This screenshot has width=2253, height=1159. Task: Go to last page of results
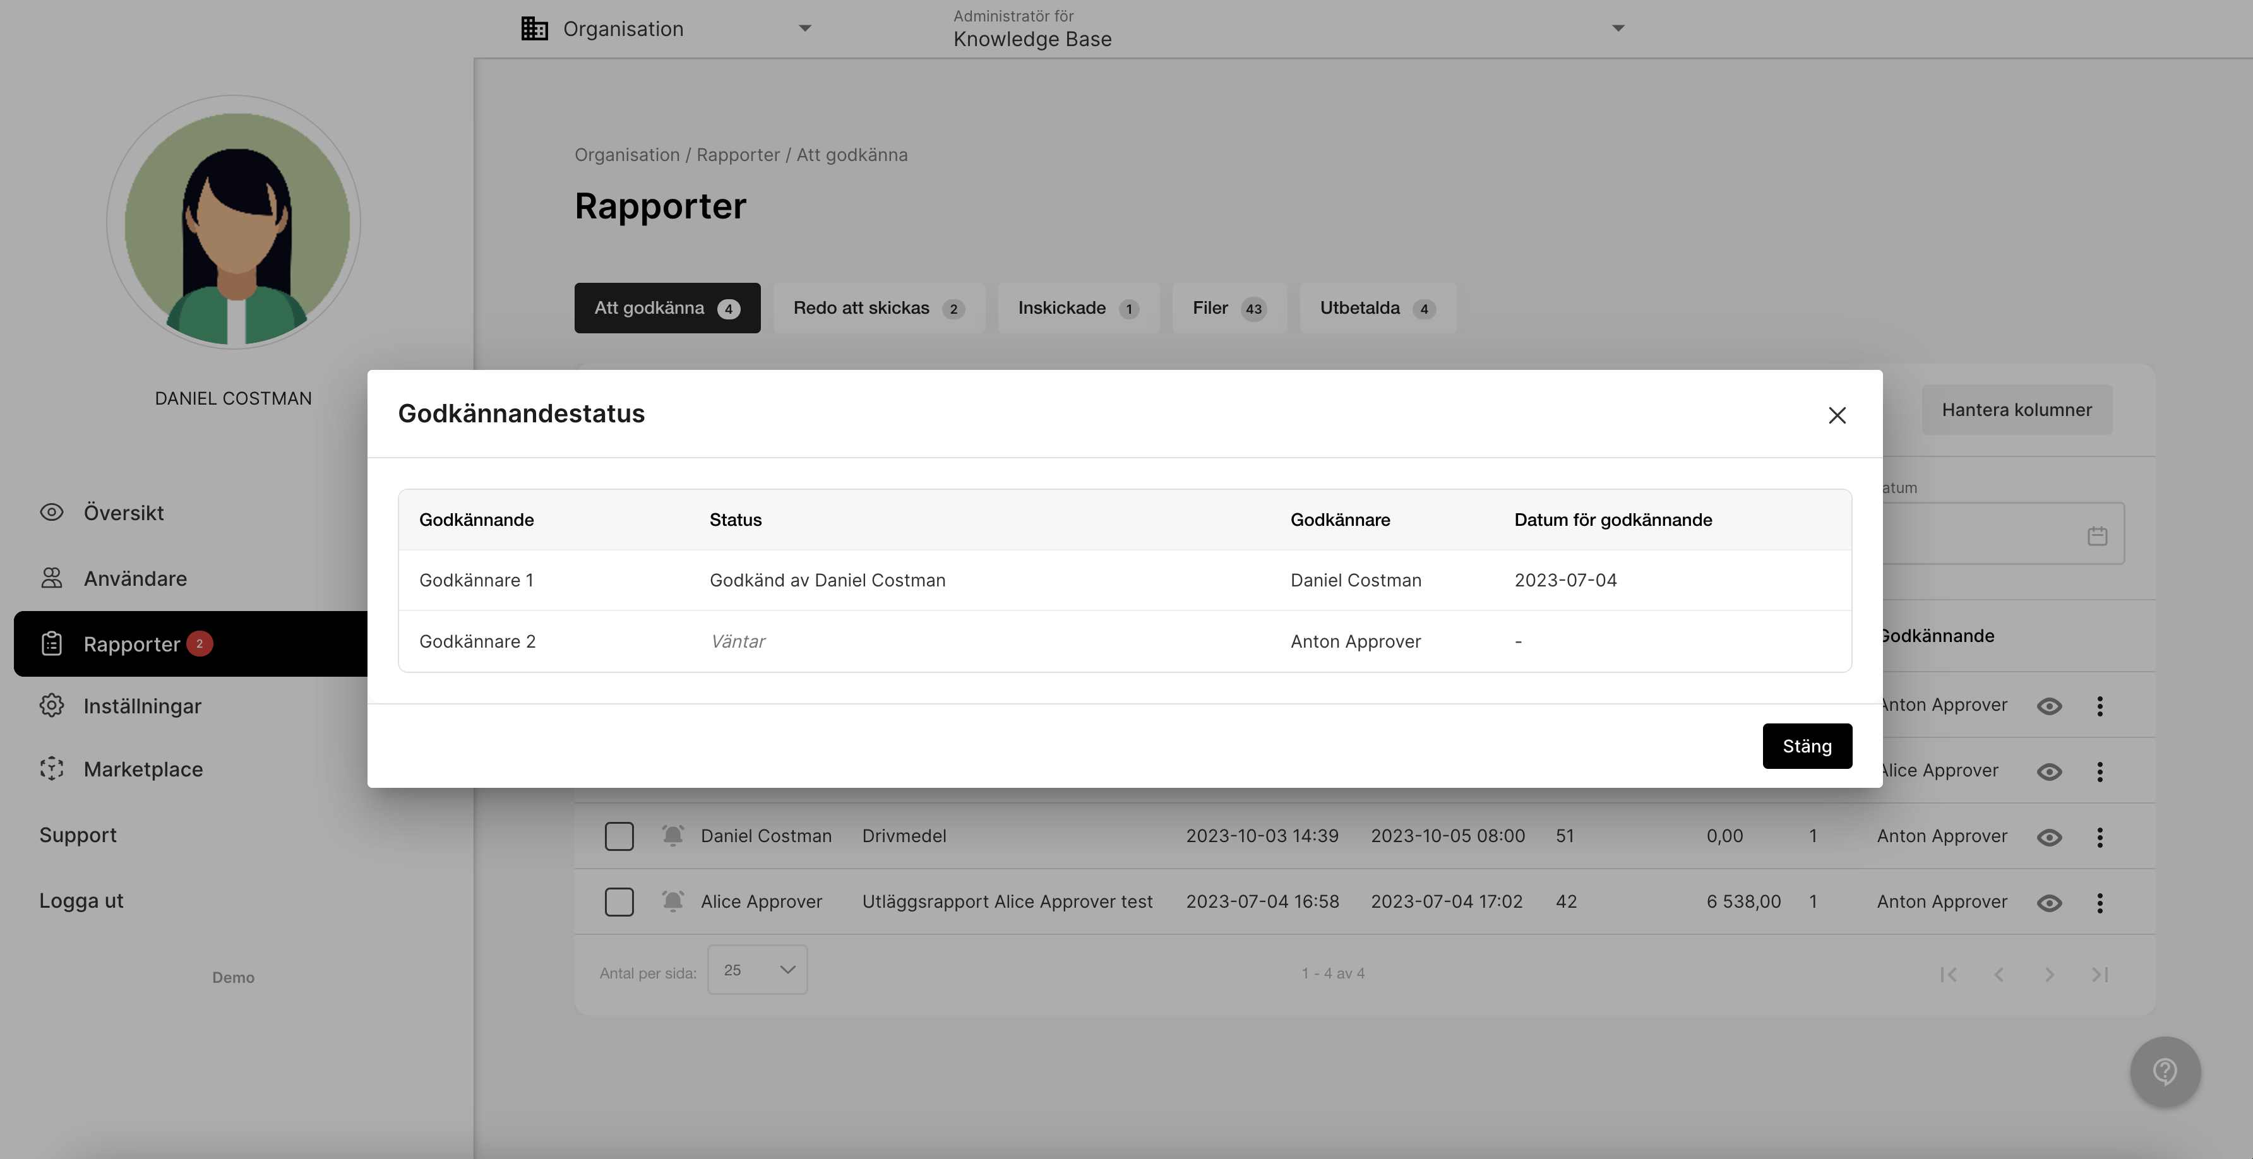2100,973
